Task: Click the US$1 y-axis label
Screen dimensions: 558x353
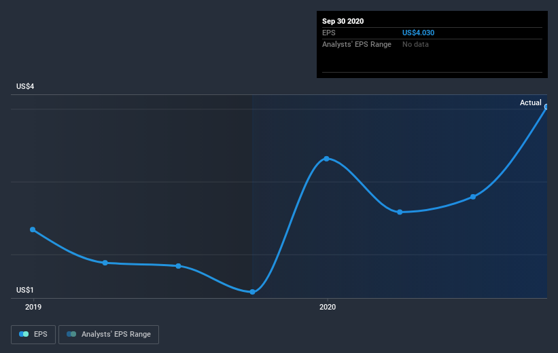Action: click(25, 290)
